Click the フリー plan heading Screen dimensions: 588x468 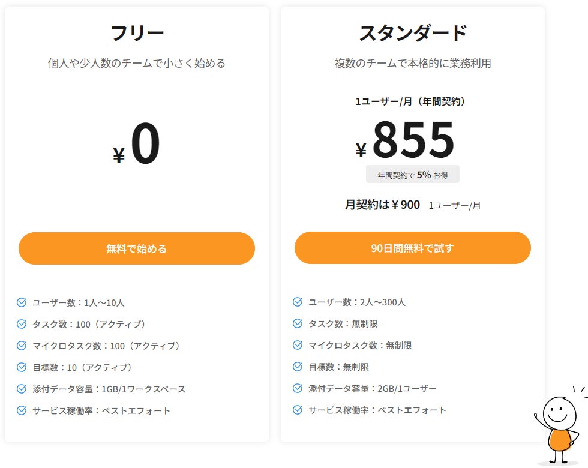click(137, 33)
